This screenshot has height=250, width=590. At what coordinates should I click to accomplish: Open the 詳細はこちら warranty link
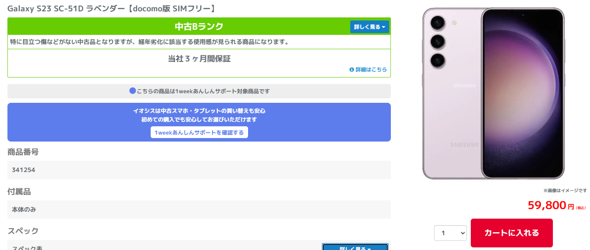[x=371, y=70]
